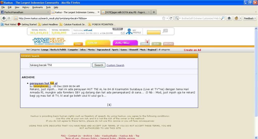The height and width of the screenshot is (139, 258).
Task: Open the View menu
Action: 17,7
